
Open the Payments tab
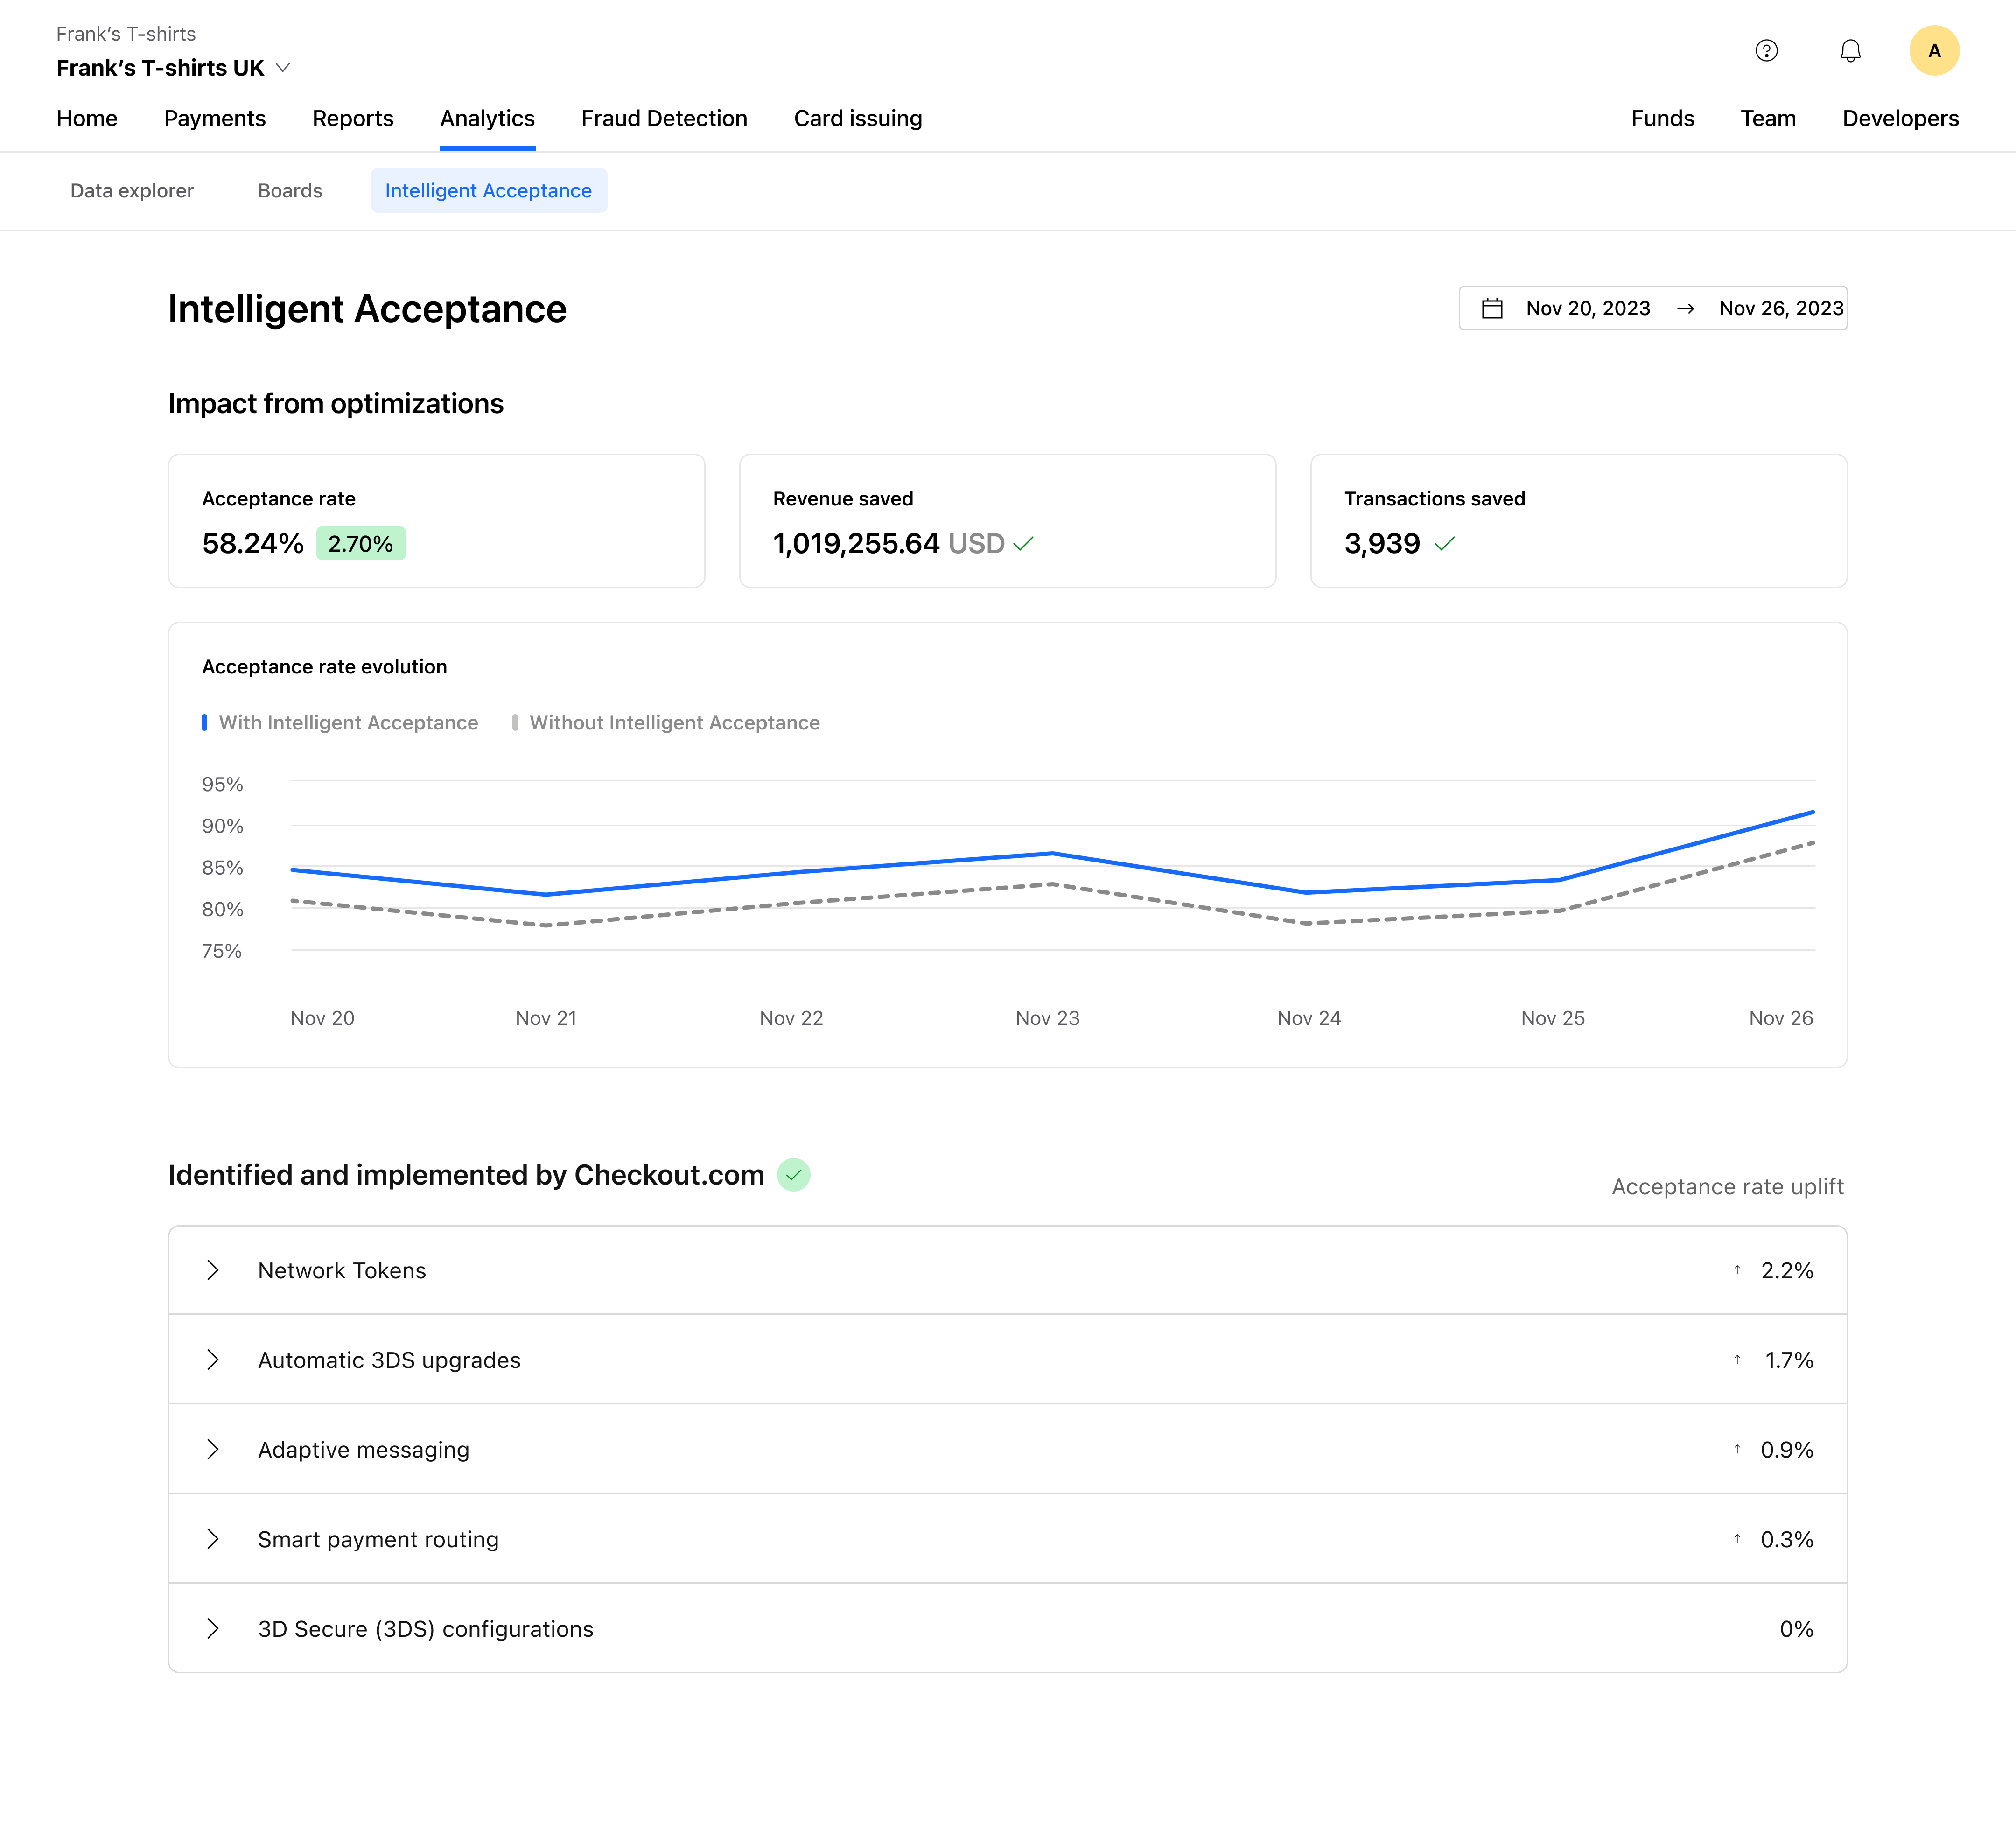coord(215,118)
